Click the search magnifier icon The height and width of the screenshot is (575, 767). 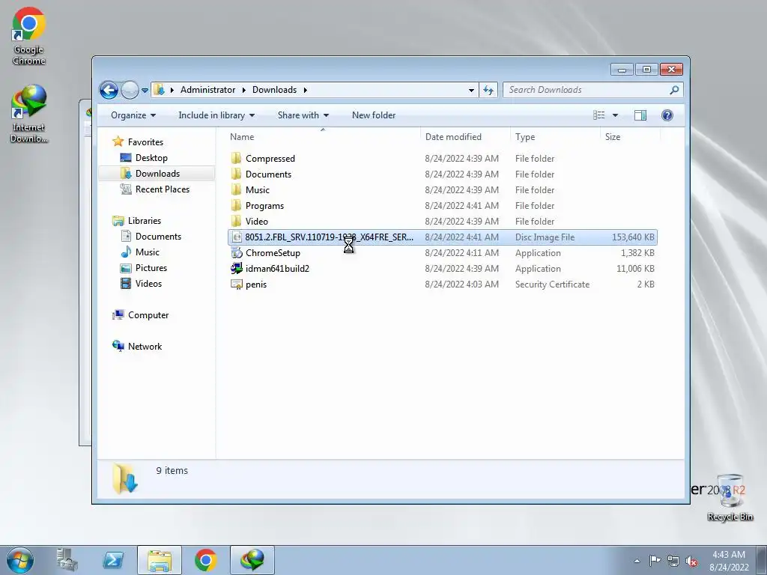[x=674, y=90]
